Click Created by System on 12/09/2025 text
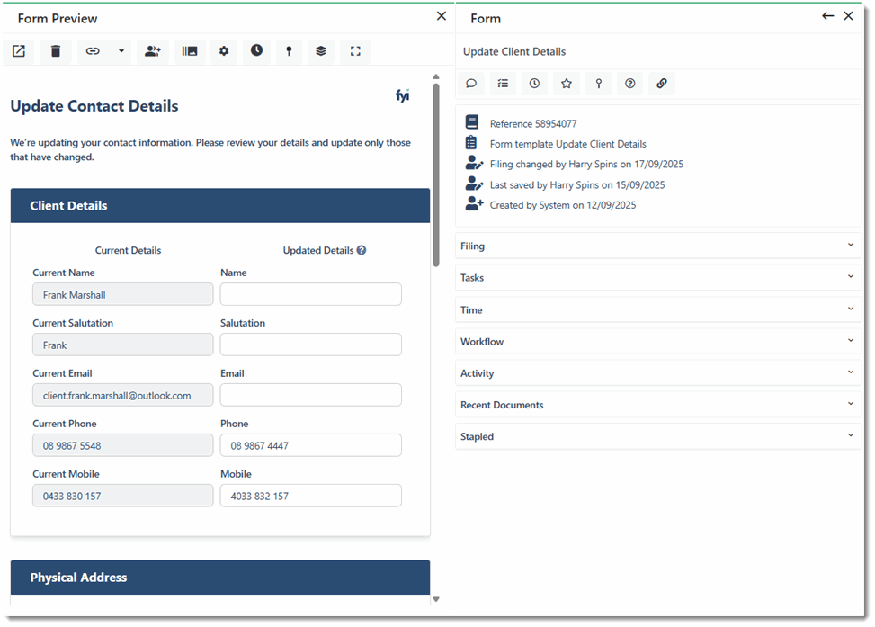 point(563,205)
